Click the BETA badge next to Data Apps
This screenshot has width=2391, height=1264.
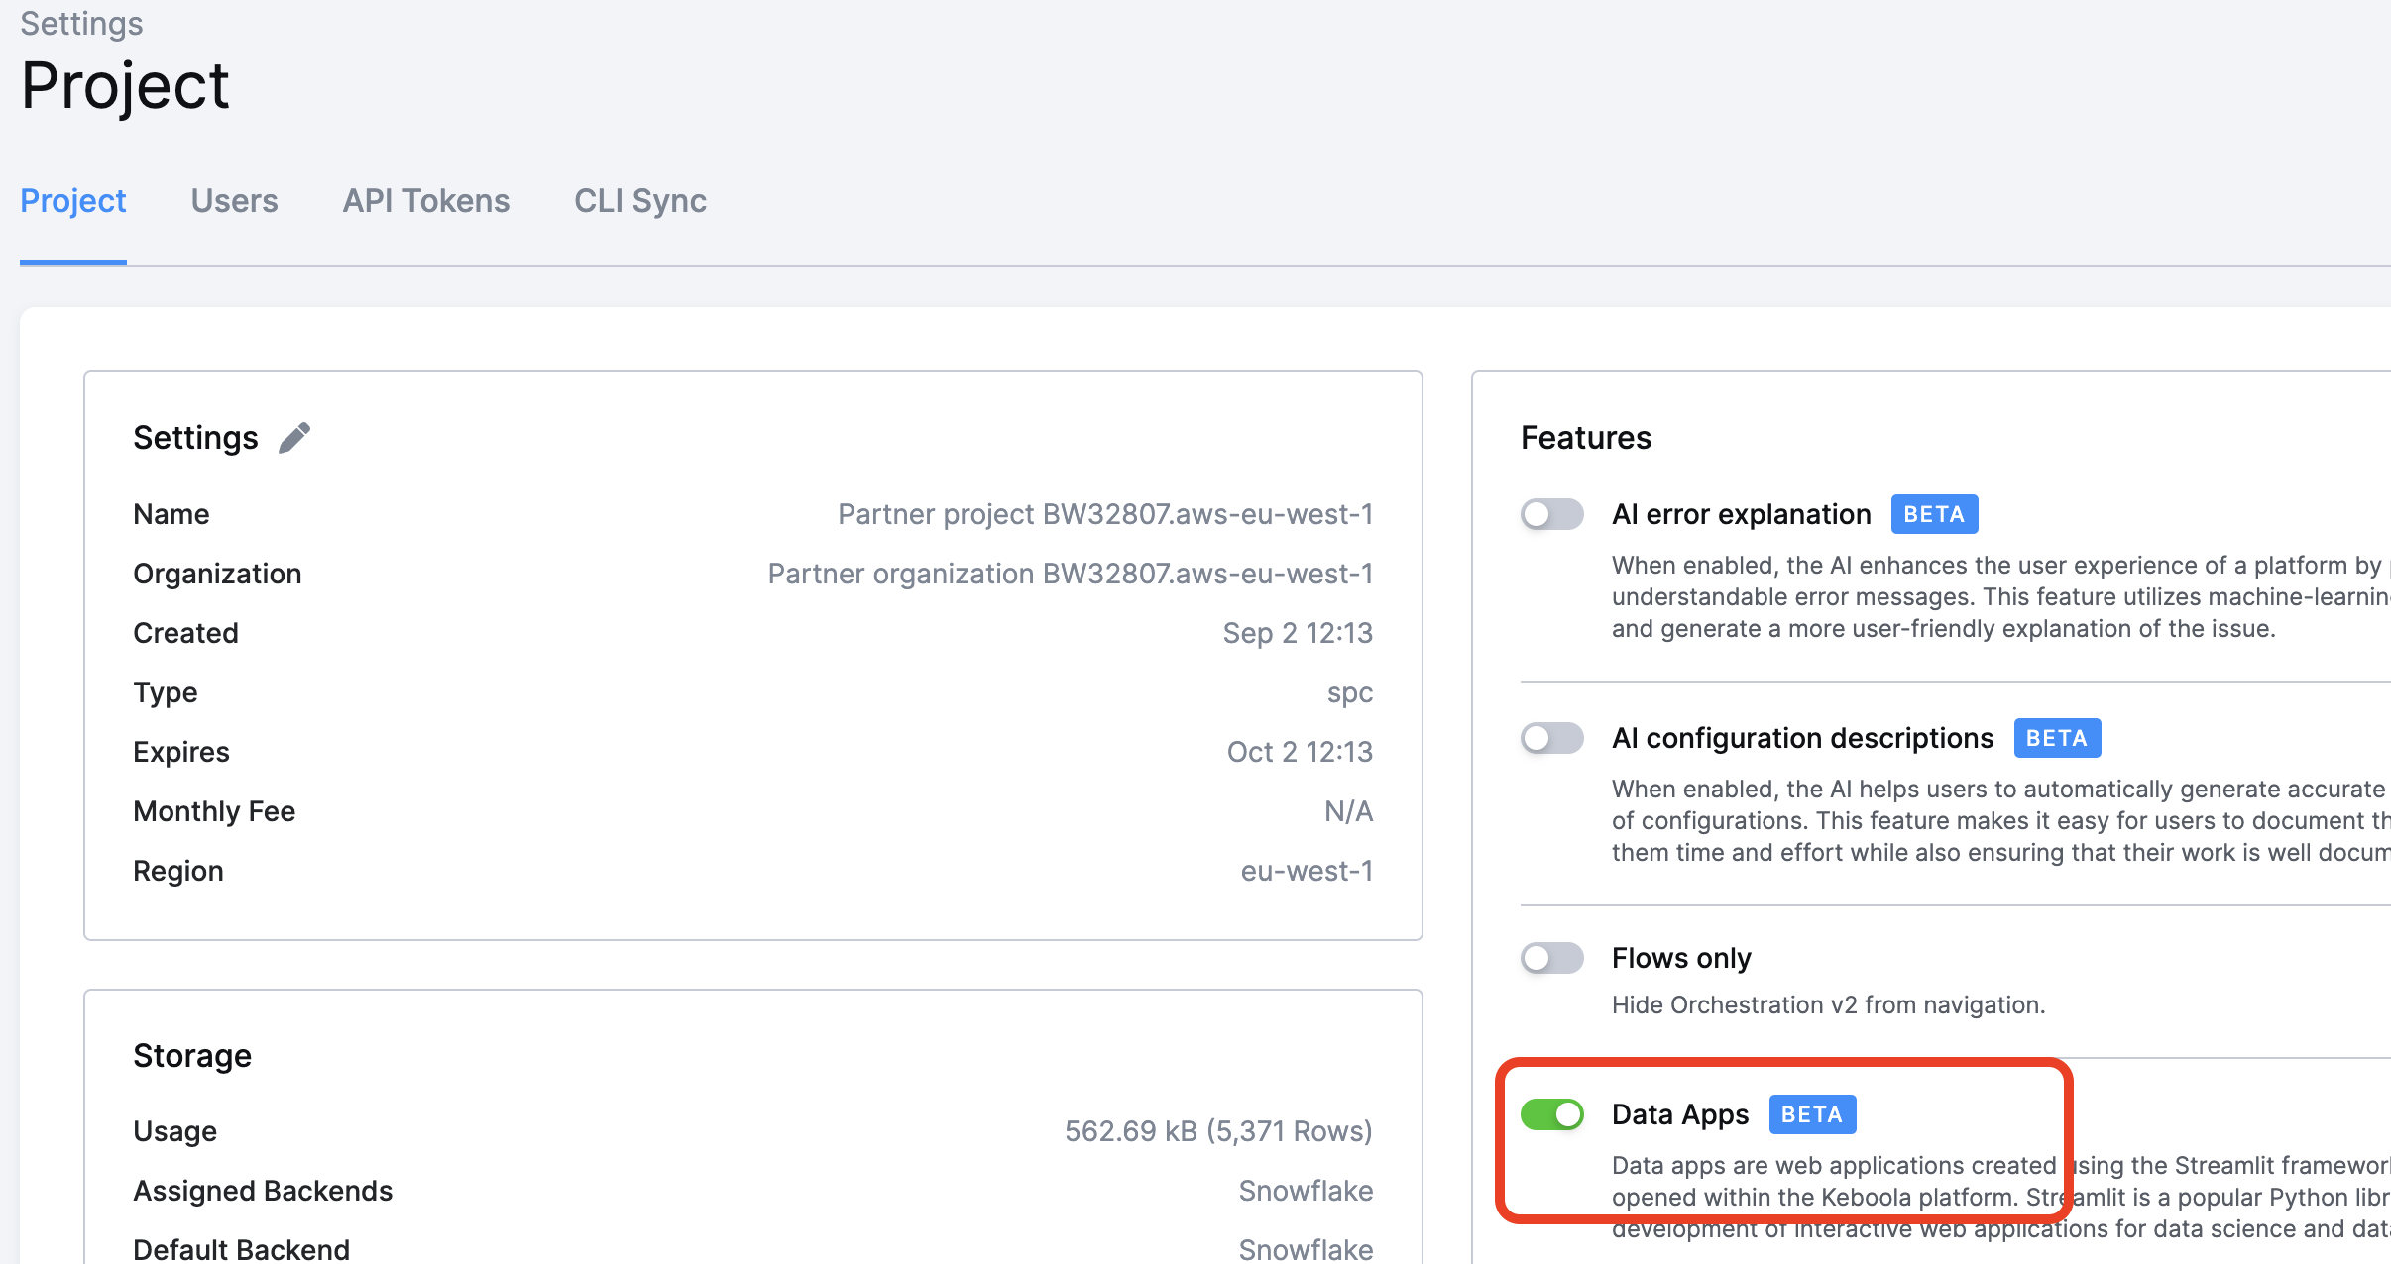(x=1812, y=1114)
